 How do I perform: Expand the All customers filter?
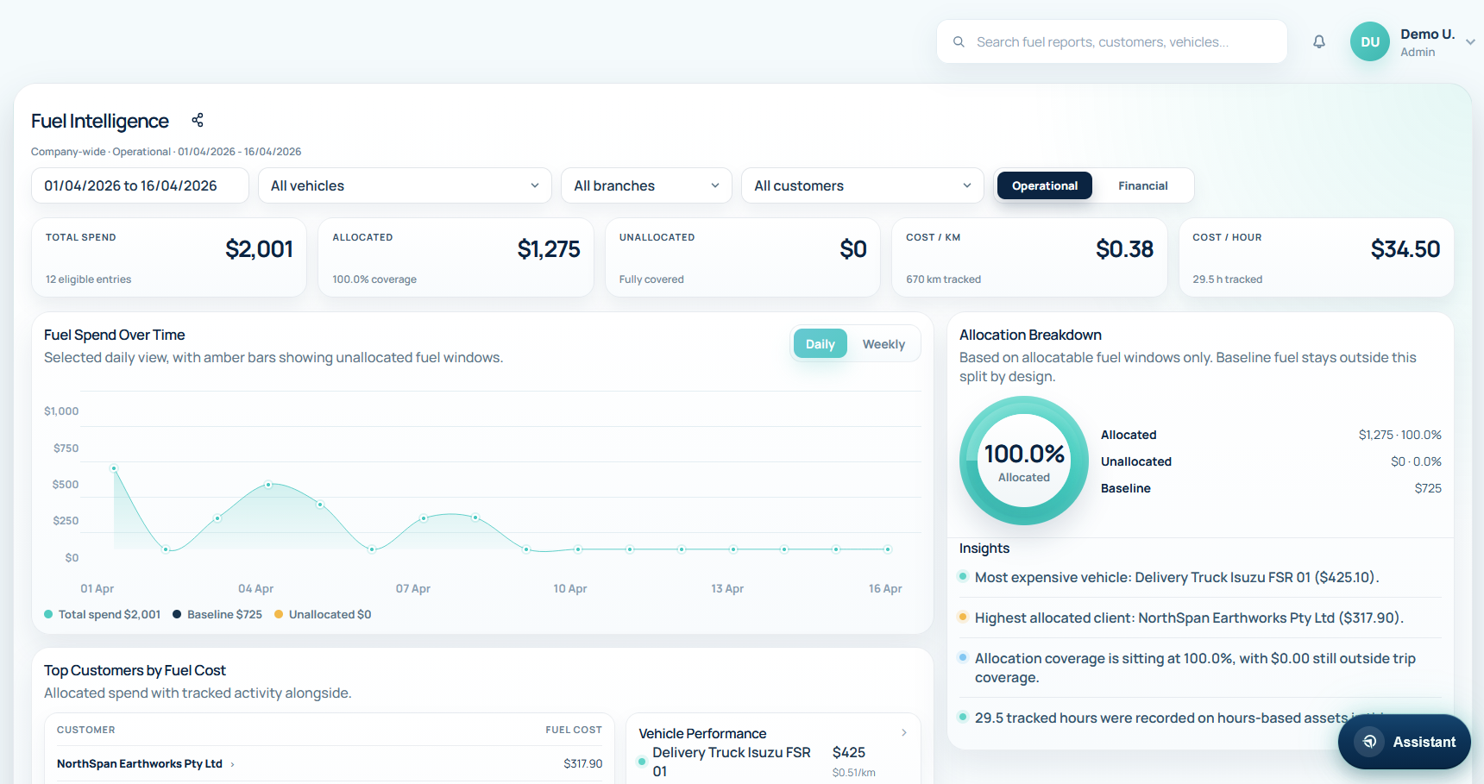click(862, 185)
